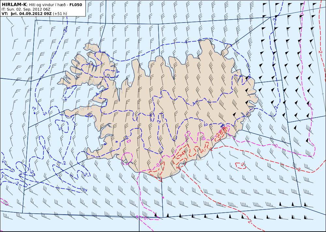Click the 'VT: þri. 04.09.2012 09Z' valid time
This screenshot has width=326, height=232.
(x=27, y=14)
